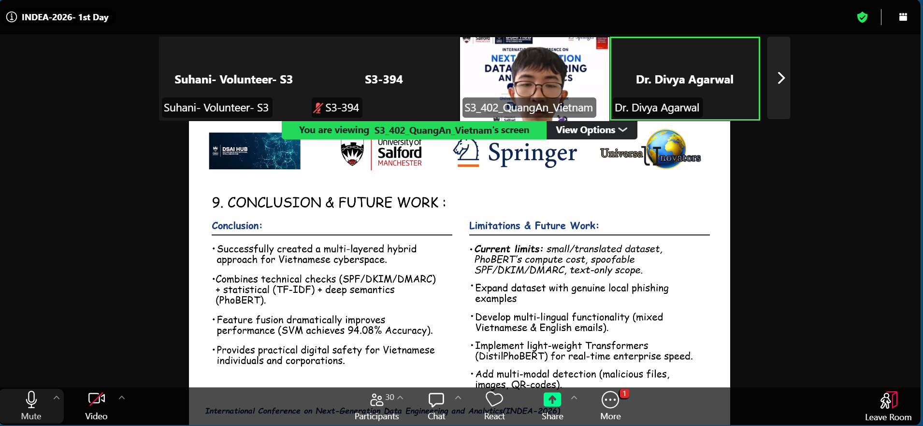Expand chat options arrow beside Chat

(458, 398)
